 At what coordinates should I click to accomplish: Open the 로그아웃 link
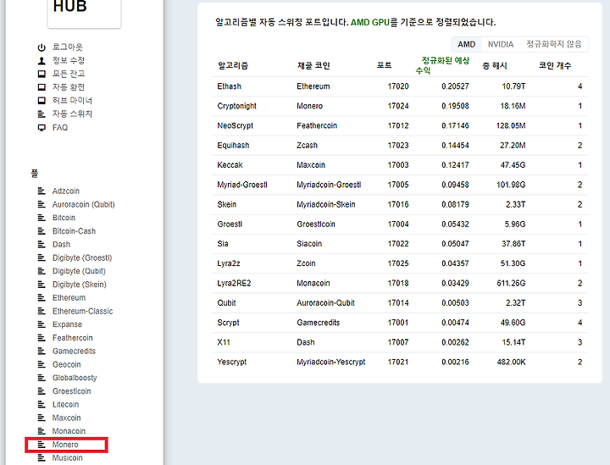67,47
